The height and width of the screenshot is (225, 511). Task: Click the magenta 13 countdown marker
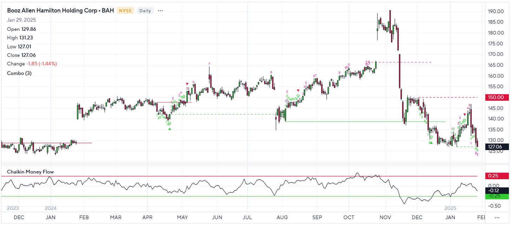tap(368, 62)
